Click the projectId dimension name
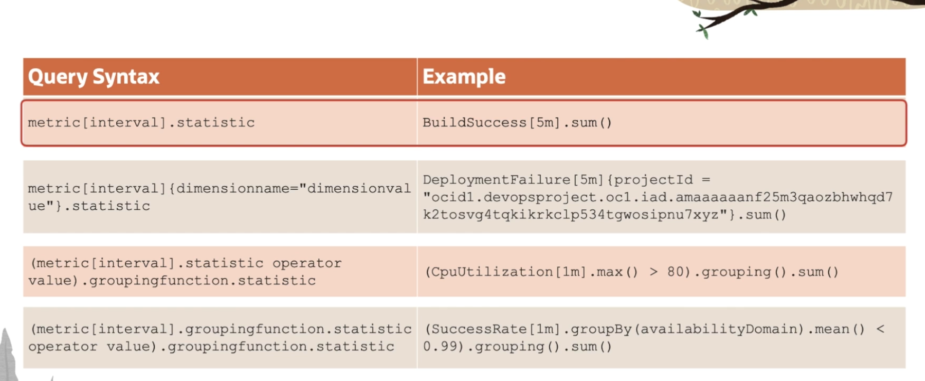Screen dimensions: 925x381 pyautogui.click(x=653, y=180)
